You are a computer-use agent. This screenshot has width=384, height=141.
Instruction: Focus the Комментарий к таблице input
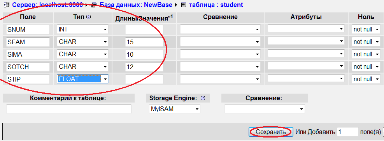69,109
